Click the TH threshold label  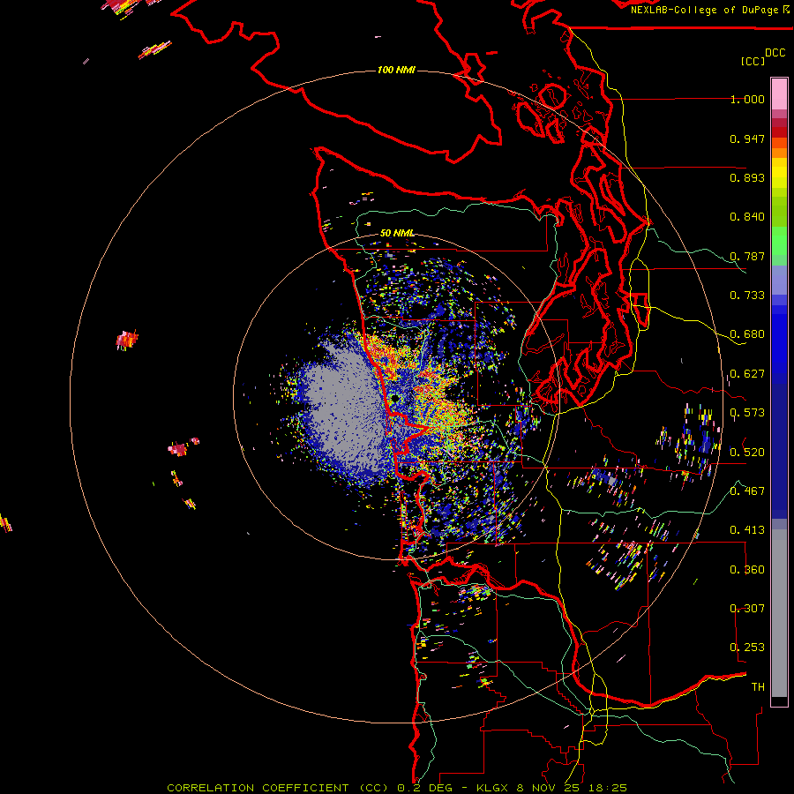click(x=758, y=687)
